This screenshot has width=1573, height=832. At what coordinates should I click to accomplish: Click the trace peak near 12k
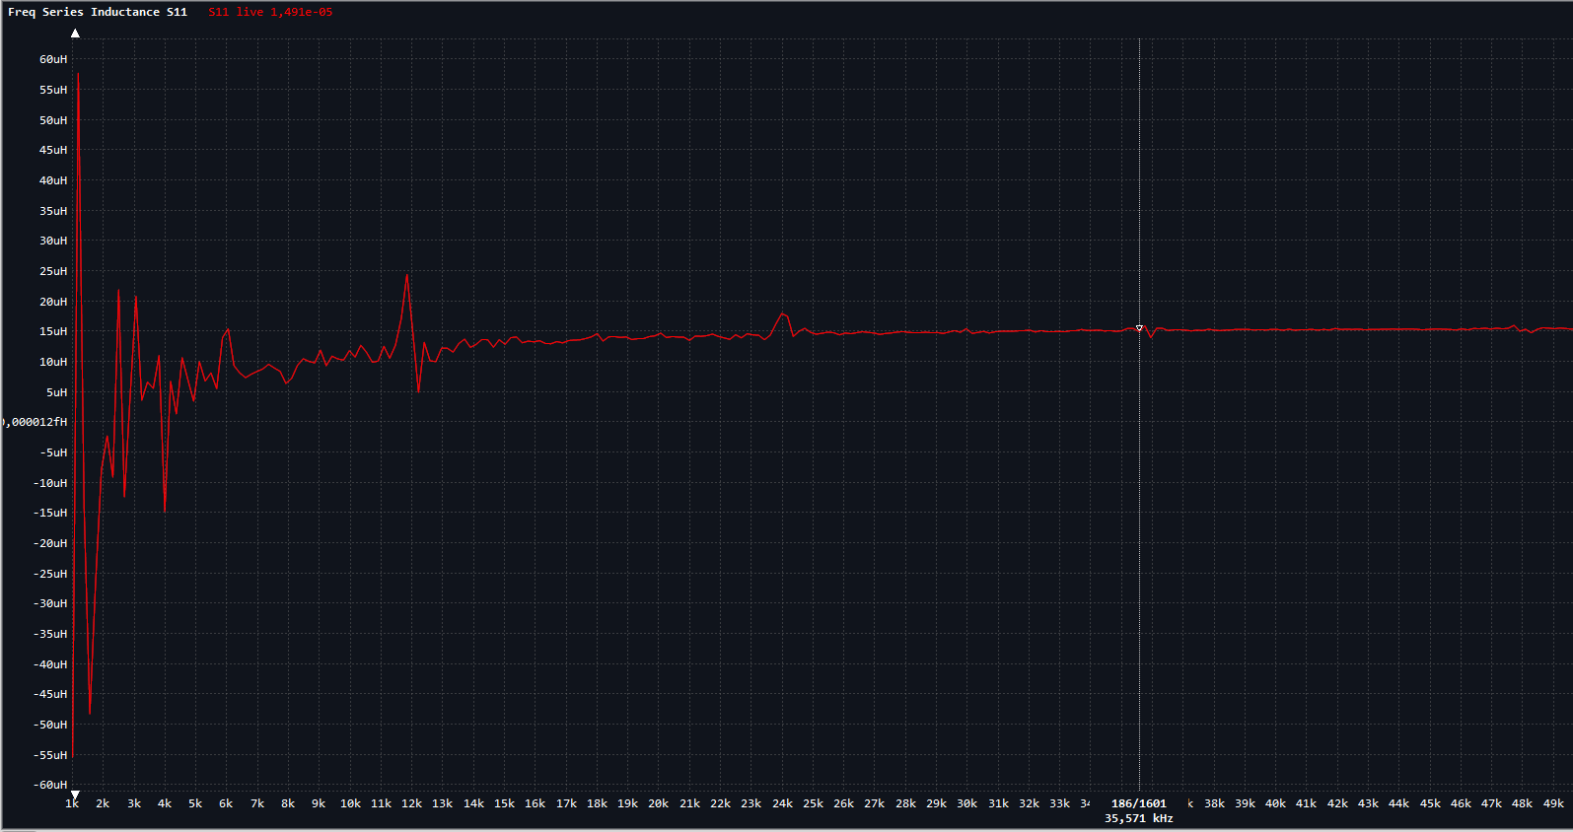tap(406, 276)
